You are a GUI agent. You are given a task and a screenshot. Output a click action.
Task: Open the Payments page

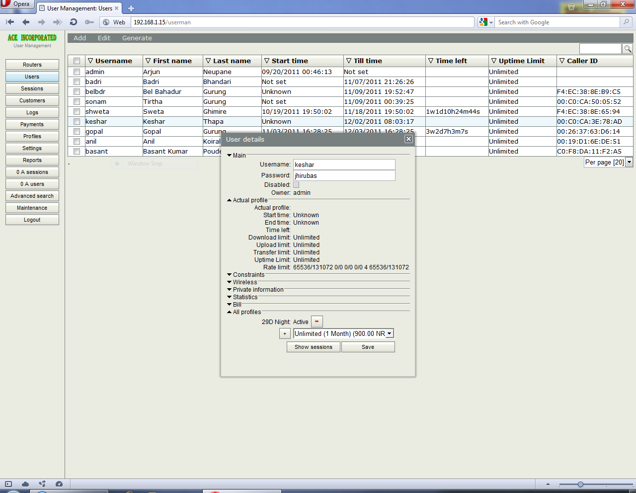[x=32, y=124]
